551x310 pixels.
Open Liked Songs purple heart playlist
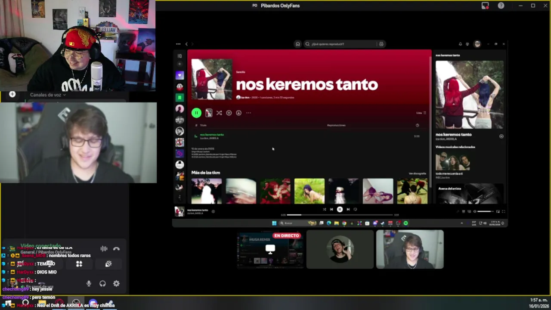coord(180,75)
